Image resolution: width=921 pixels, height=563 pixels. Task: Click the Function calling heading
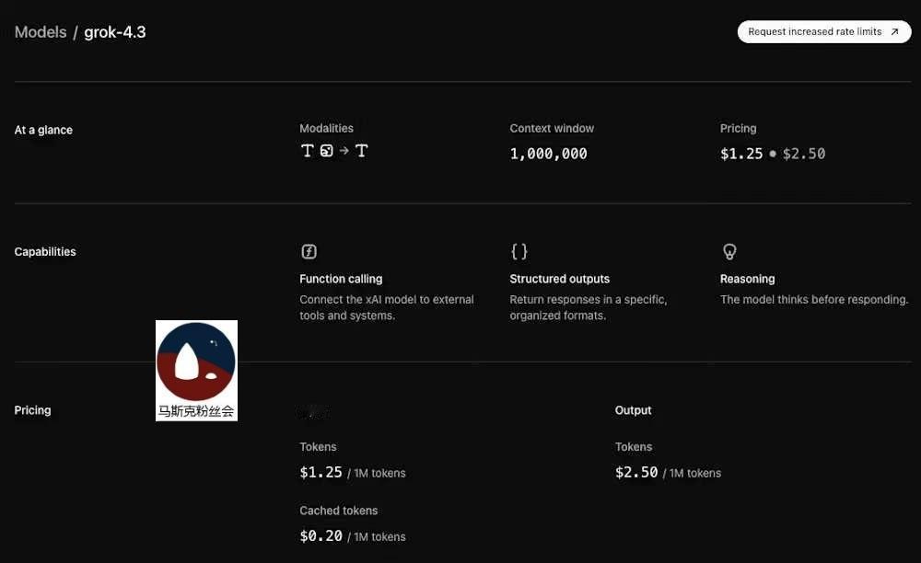[x=341, y=279]
